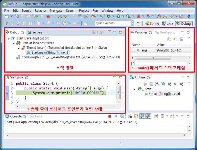Click the Resume button in the debug toolbar
This screenshot has height=150, width=197.
(36, 16)
